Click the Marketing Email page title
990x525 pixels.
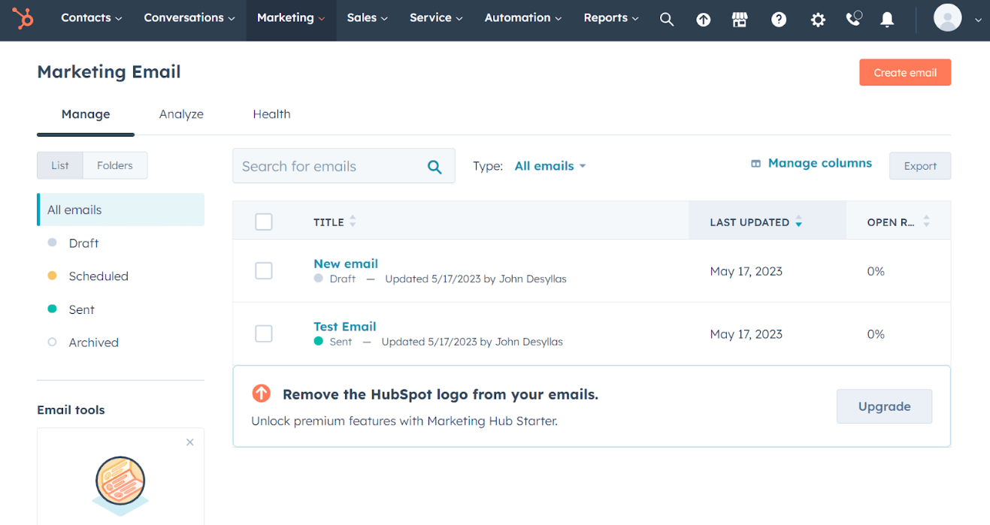pyautogui.click(x=109, y=72)
